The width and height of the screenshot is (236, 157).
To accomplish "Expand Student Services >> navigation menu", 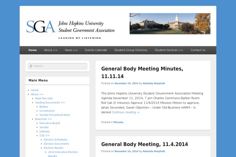I will pyautogui.click(x=169, y=50).
